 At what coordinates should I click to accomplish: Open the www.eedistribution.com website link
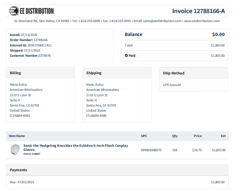202,21
